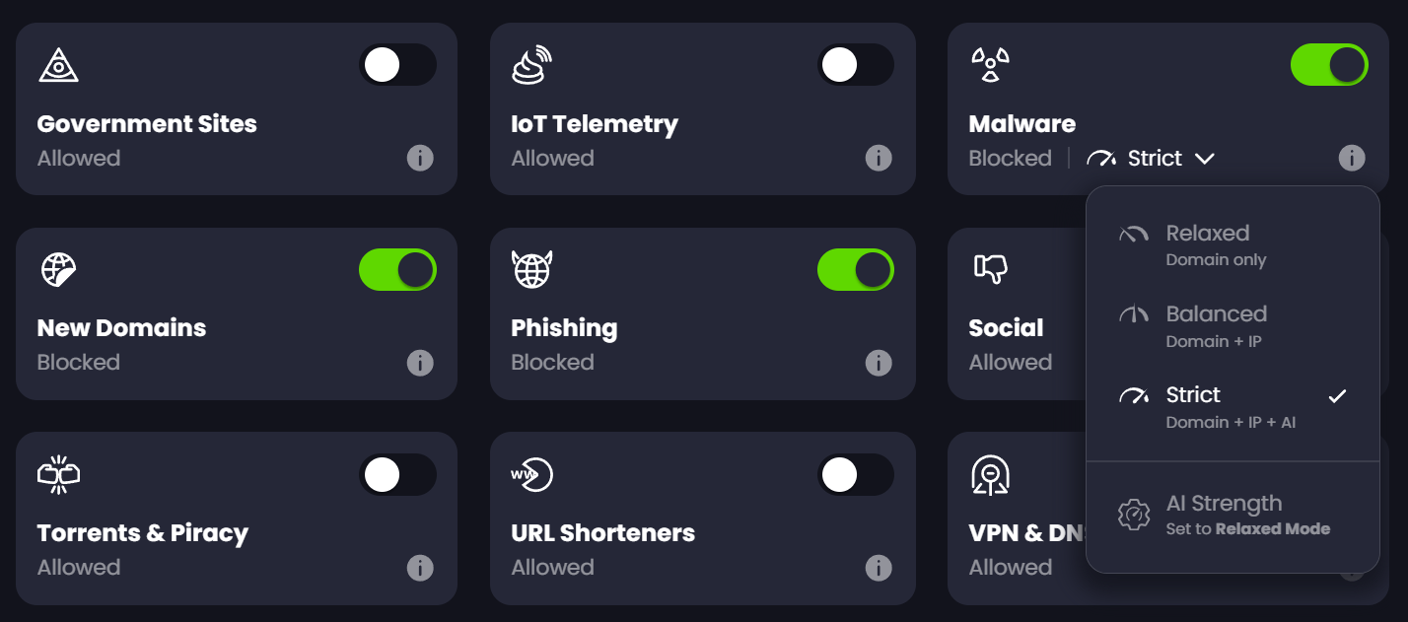Enable the IoT Telemetry toggle
Viewport: 1408px width, 622px height.
(x=856, y=64)
